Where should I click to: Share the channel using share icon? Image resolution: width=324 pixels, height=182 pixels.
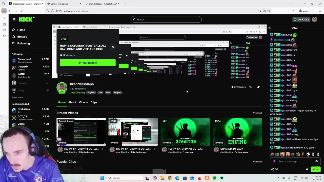[250, 87]
